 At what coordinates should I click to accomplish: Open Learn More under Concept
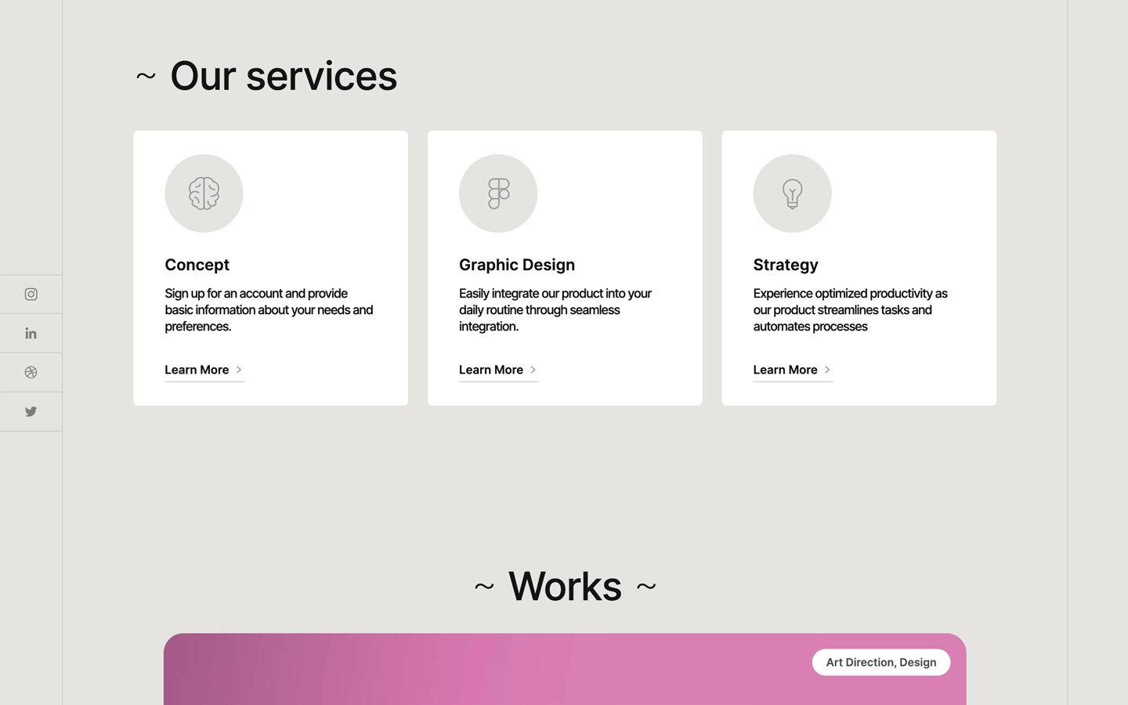(197, 369)
